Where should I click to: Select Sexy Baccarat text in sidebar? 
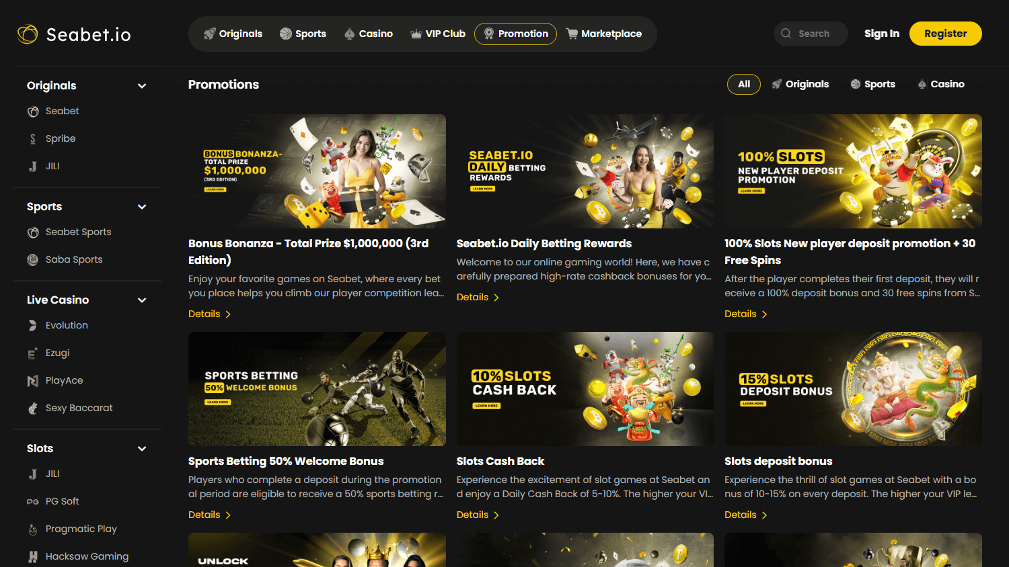(79, 408)
